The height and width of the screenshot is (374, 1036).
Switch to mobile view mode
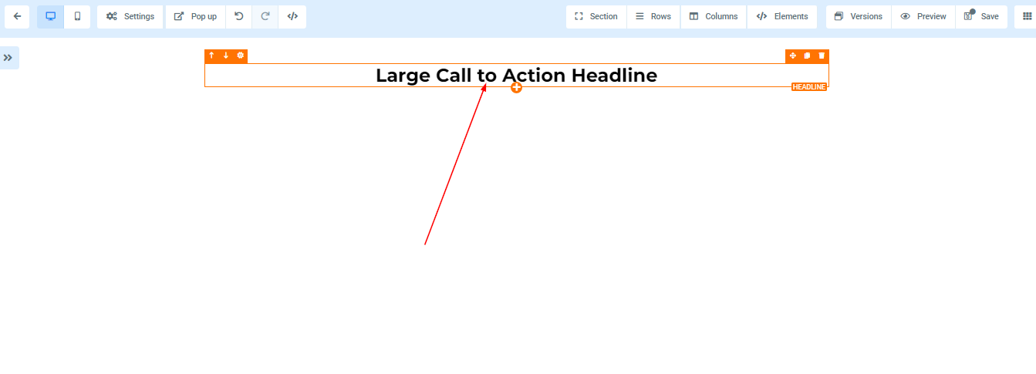click(77, 16)
